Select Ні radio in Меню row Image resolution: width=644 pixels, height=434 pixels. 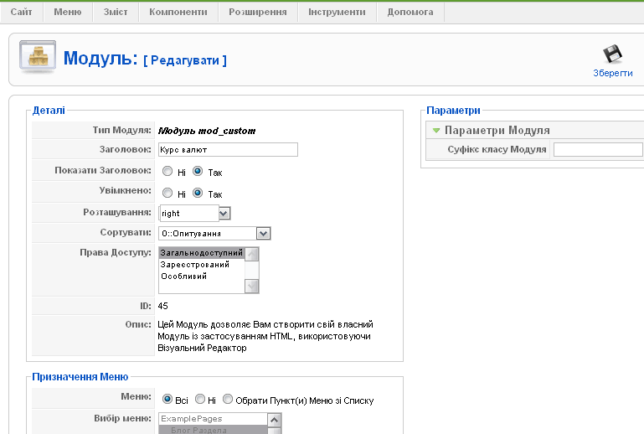click(200, 399)
